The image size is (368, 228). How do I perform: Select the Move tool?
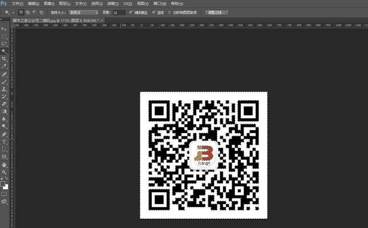click(x=4, y=29)
